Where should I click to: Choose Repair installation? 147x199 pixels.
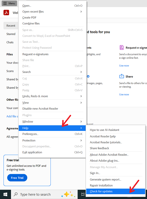pyautogui.click(x=115, y=185)
